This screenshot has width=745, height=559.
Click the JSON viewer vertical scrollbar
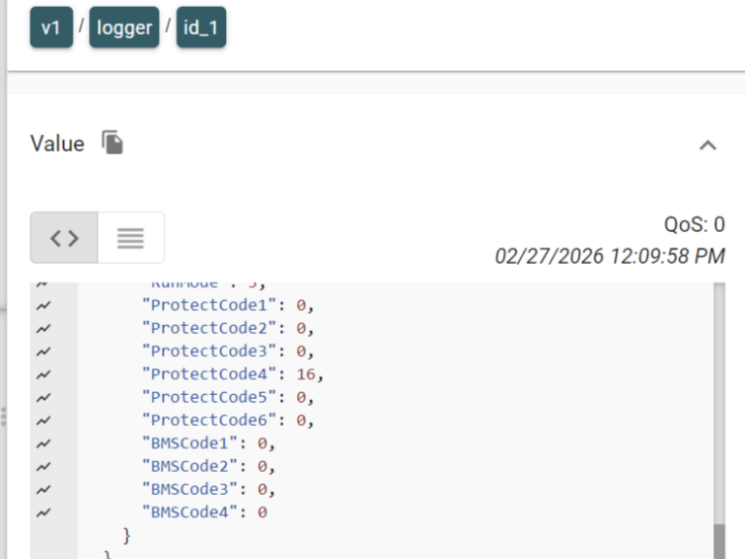720,421
